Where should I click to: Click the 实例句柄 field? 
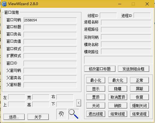(126, 37)
